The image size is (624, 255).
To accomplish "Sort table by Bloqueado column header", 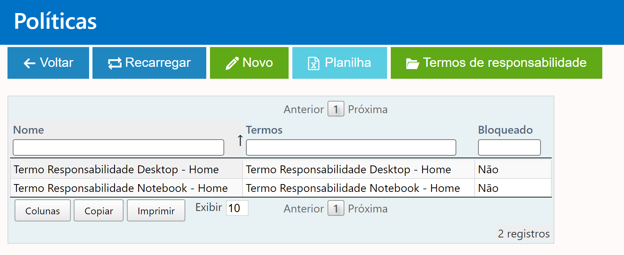I will point(505,130).
